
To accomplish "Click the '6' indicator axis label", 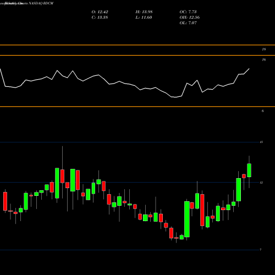I will [x=263, y=111].
